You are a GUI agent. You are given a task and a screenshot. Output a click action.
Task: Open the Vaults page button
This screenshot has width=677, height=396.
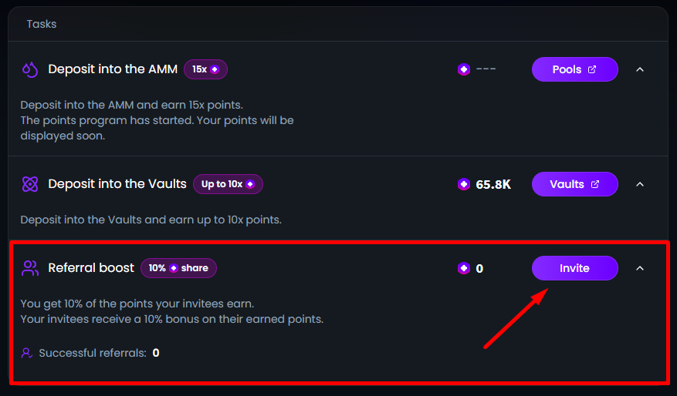coord(574,184)
